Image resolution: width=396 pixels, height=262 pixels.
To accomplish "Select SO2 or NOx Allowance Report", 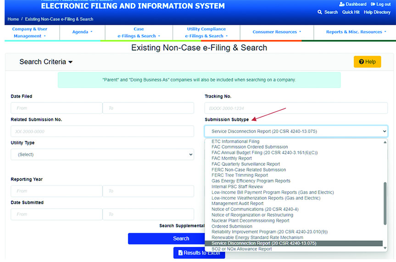I will [x=242, y=249].
